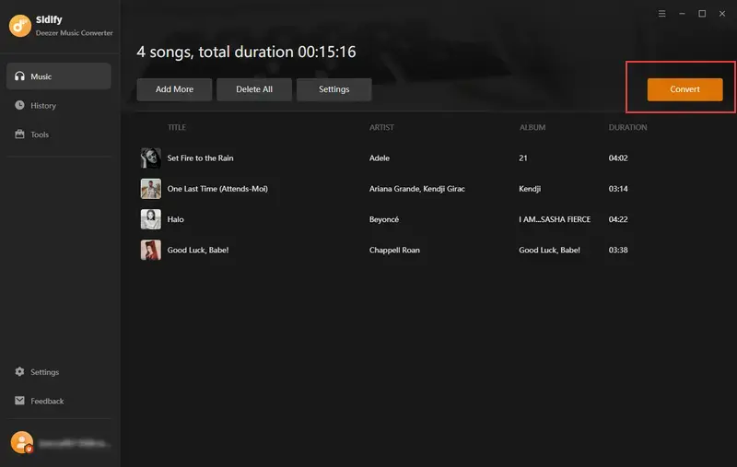This screenshot has width=737, height=467.
Task: Maximize the Sidify window
Action: pos(702,14)
